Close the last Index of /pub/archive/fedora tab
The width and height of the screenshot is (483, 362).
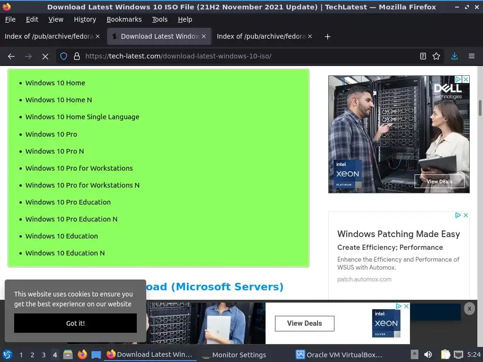pos(310,36)
